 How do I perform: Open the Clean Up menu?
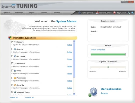(19, 13)
